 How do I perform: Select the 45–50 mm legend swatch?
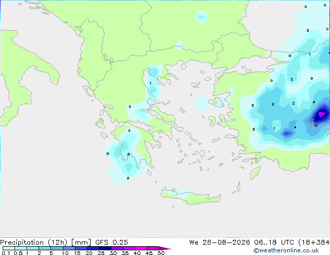coord(153,248)
